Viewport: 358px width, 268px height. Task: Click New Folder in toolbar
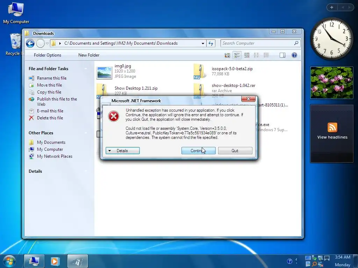click(x=89, y=55)
